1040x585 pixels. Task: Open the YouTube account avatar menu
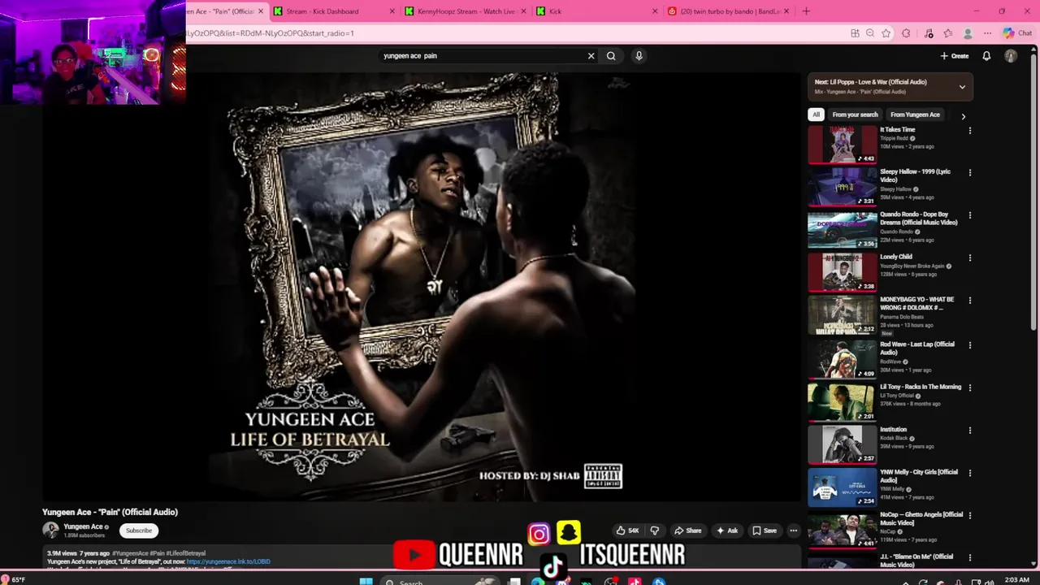click(1011, 56)
